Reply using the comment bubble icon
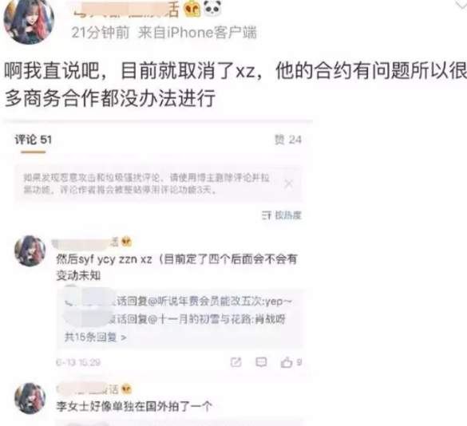The width and height of the screenshot is (467, 426). pos(261,362)
